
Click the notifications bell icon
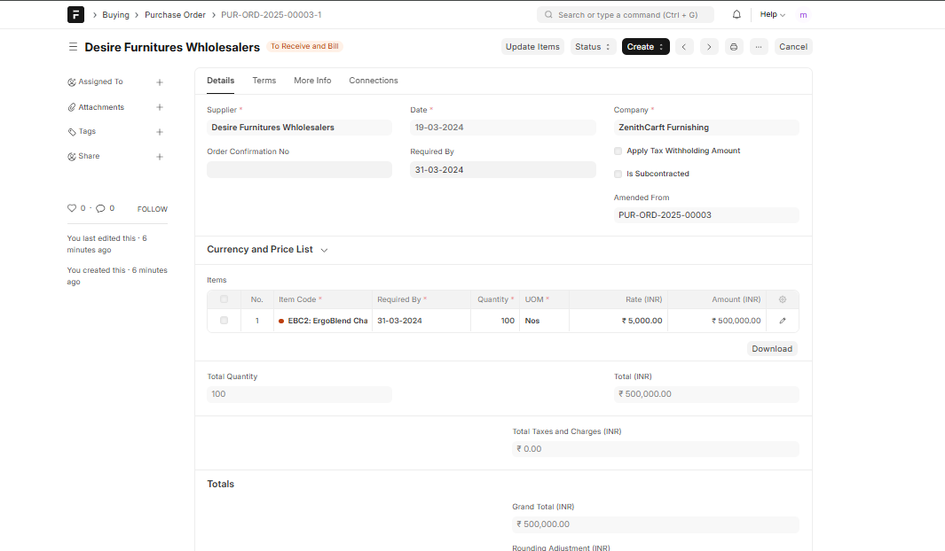736,14
